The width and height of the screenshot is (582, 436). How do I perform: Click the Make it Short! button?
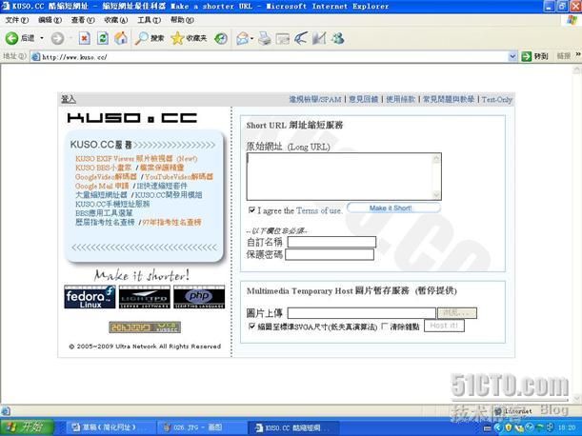click(x=393, y=208)
